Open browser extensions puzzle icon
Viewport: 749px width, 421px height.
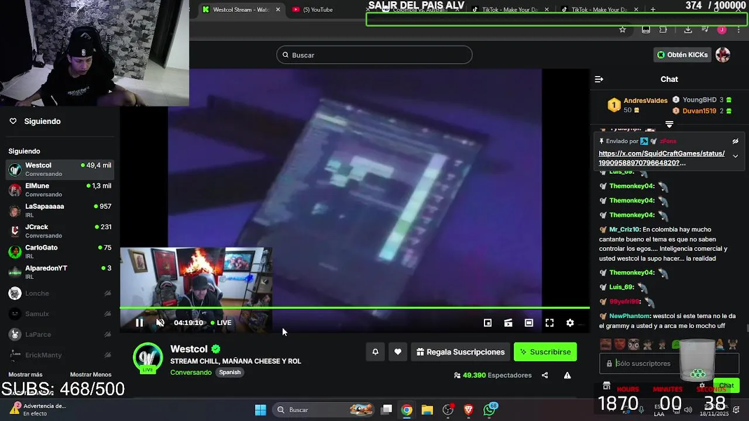[x=663, y=30]
